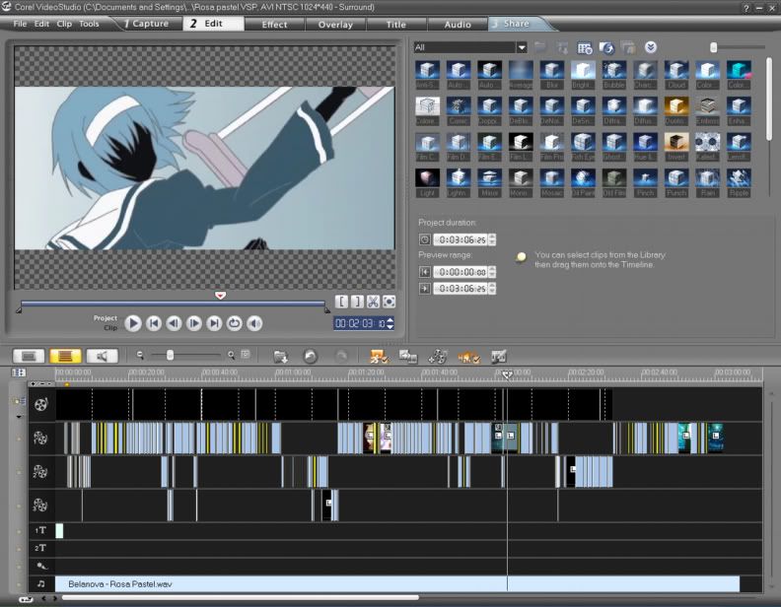
Task: Switch to Timeline view mode
Action: [x=65, y=356]
